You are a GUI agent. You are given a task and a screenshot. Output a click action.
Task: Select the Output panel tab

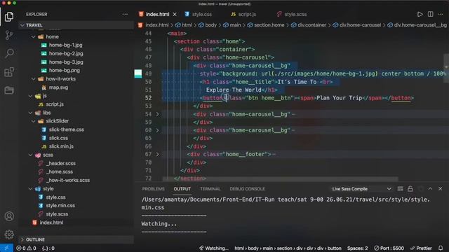182,189
